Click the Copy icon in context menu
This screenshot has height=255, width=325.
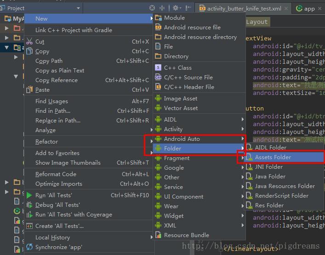(x=29, y=51)
